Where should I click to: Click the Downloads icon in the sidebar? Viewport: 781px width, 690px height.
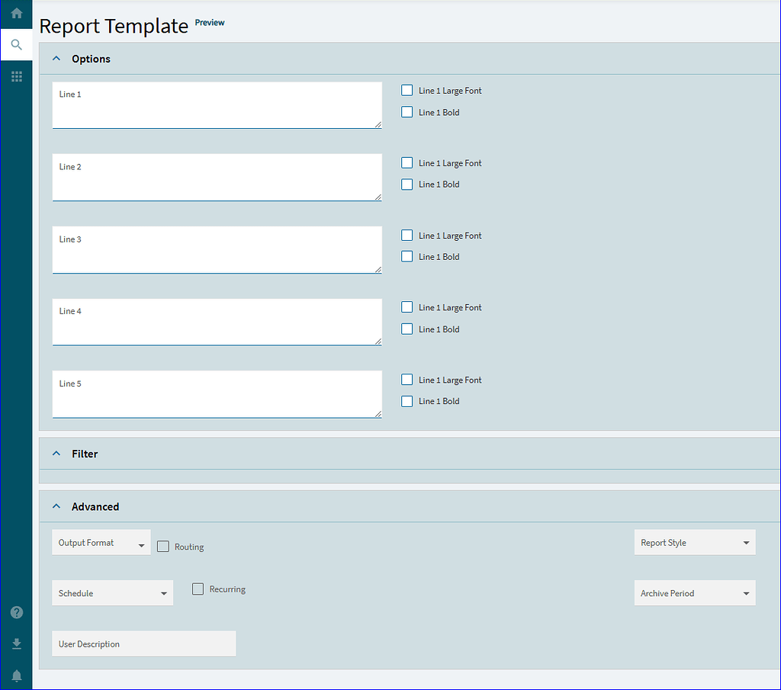(x=16, y=643)
